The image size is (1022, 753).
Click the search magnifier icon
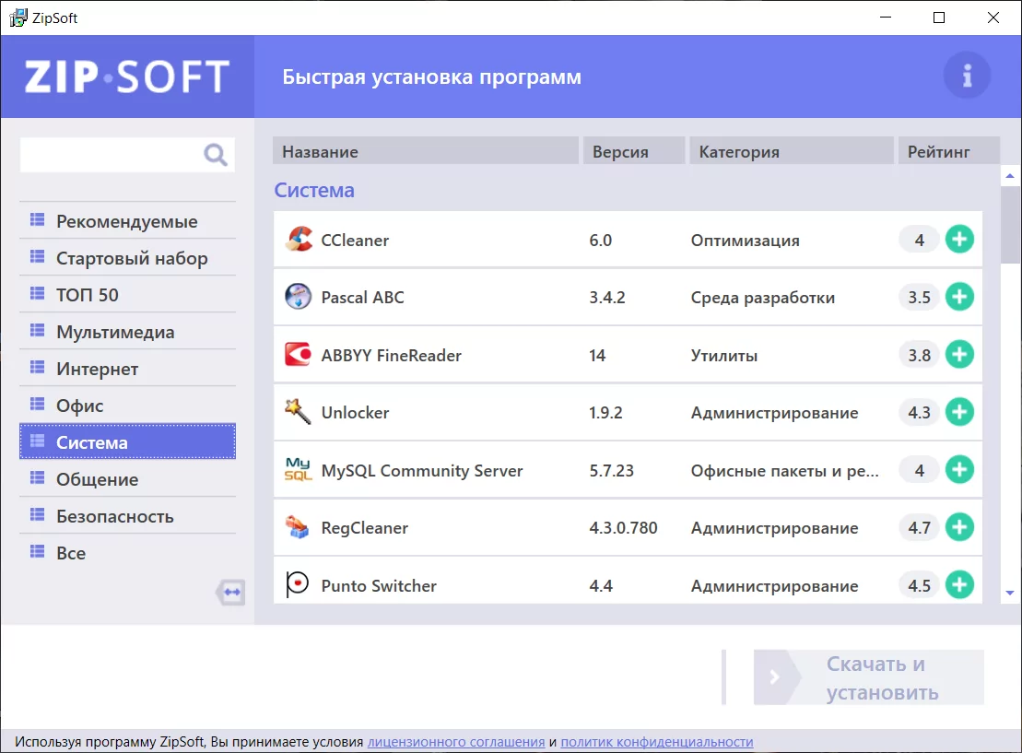[215, 155]
